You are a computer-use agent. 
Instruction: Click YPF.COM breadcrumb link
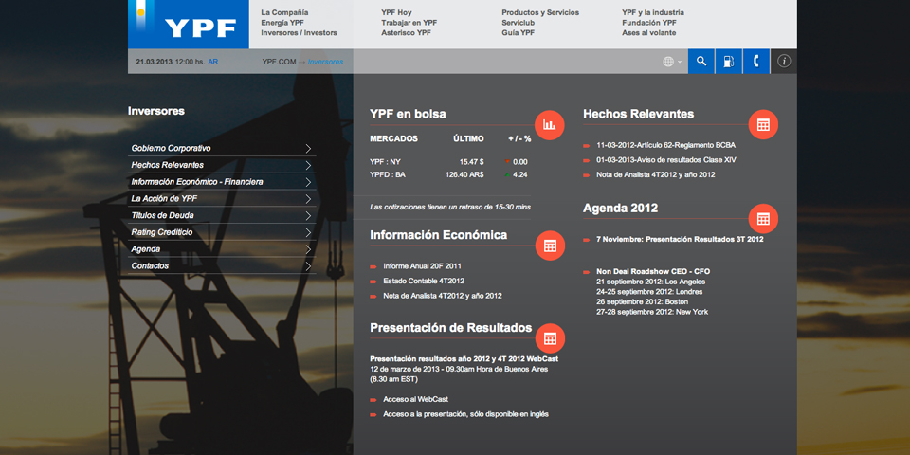click(279, 62)
